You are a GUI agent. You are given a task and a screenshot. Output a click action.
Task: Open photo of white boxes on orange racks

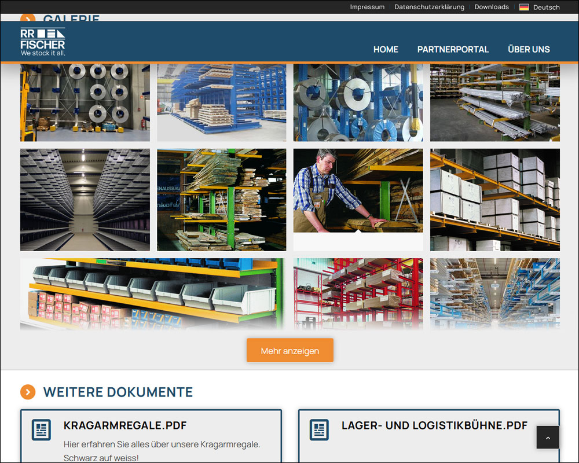pyautogui.click(x=494, y=199)
